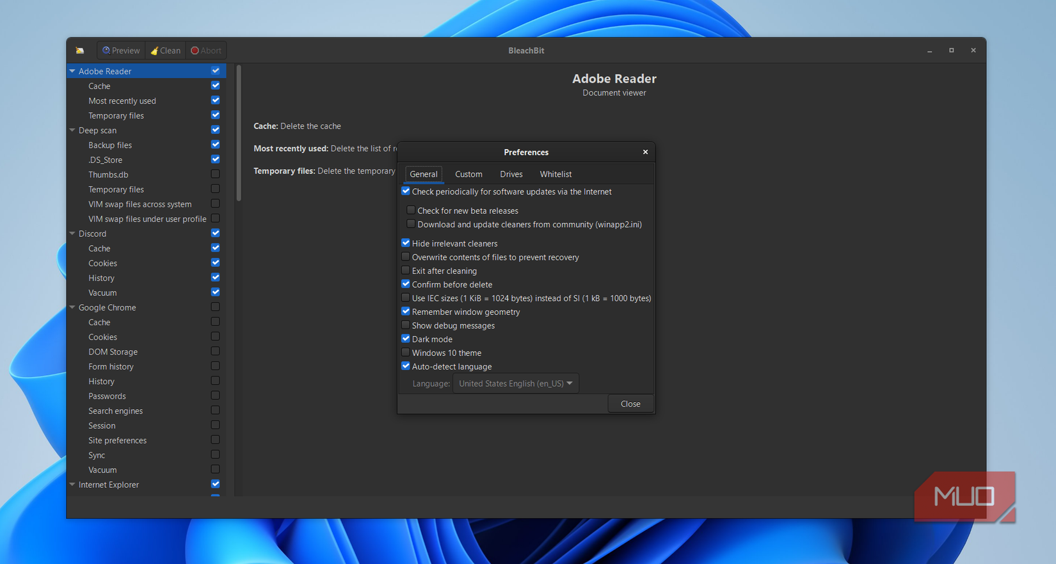Disable the Dark mode checkbox

coord(406,339)
